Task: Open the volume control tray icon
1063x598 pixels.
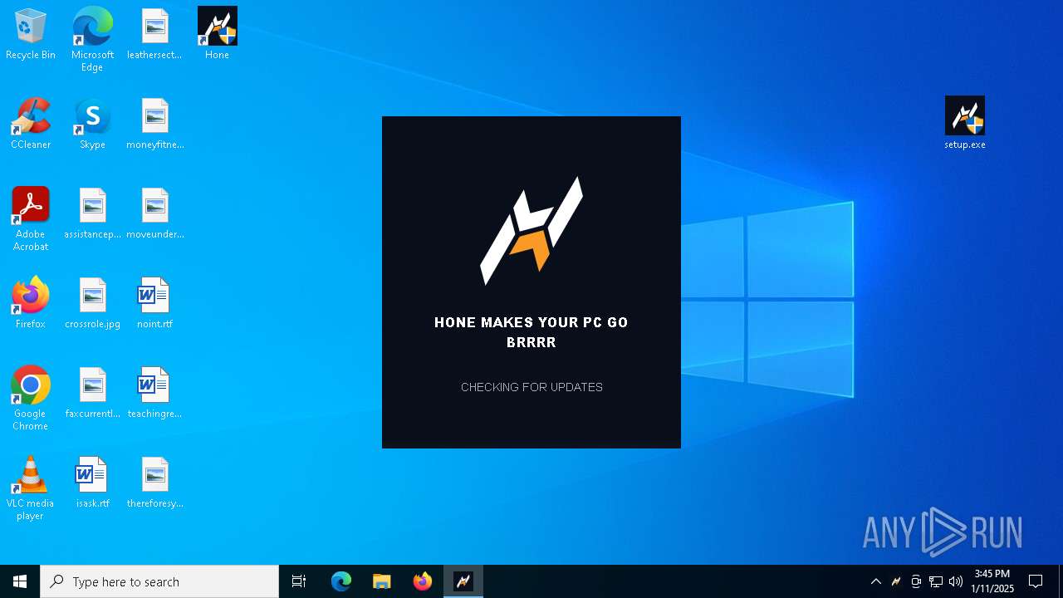Action: tap(956, 581)
